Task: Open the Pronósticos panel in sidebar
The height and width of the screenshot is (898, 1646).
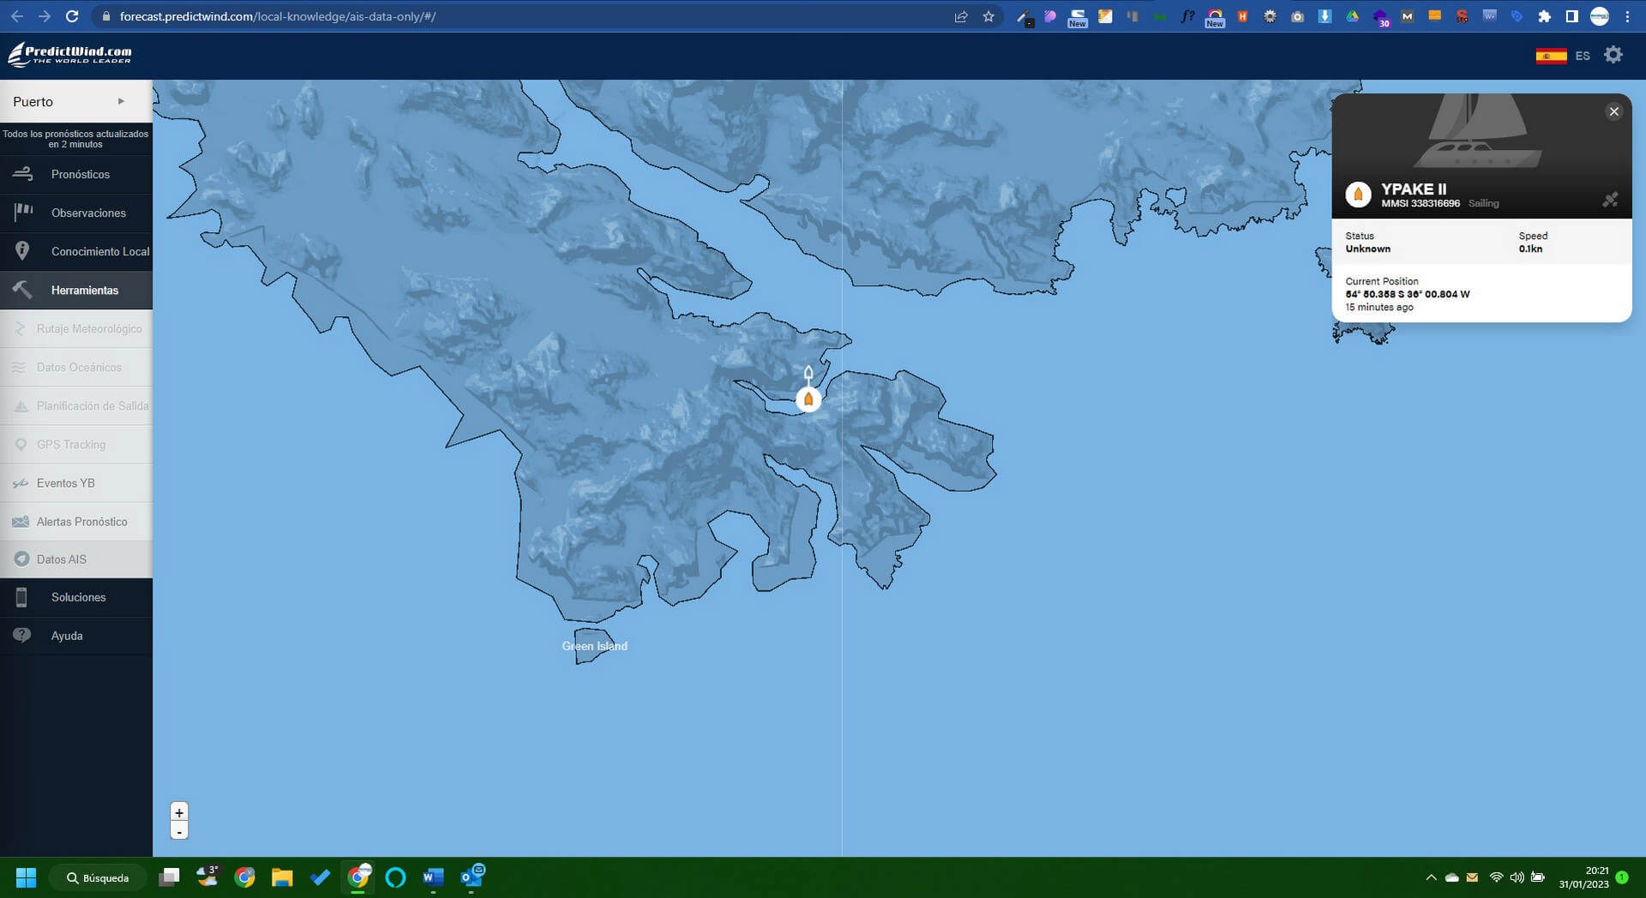Action: [x=81, y=174]
